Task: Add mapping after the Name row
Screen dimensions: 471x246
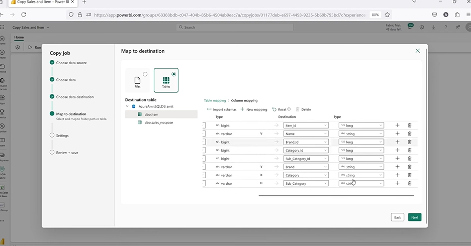Action: click(397, 134)
